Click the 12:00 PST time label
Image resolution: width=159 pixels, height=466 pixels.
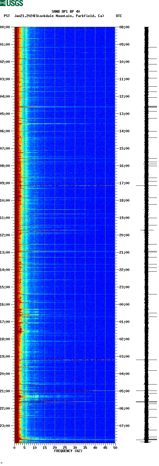[x=5, y=235]
